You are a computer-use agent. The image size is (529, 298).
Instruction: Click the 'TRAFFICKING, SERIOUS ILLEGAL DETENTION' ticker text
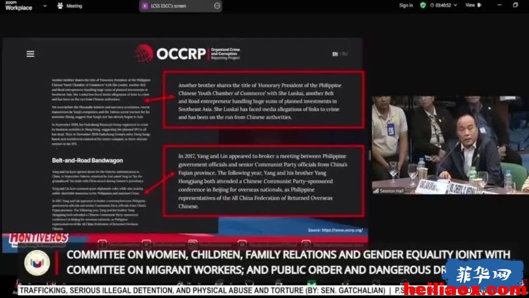tap(203, 290)
